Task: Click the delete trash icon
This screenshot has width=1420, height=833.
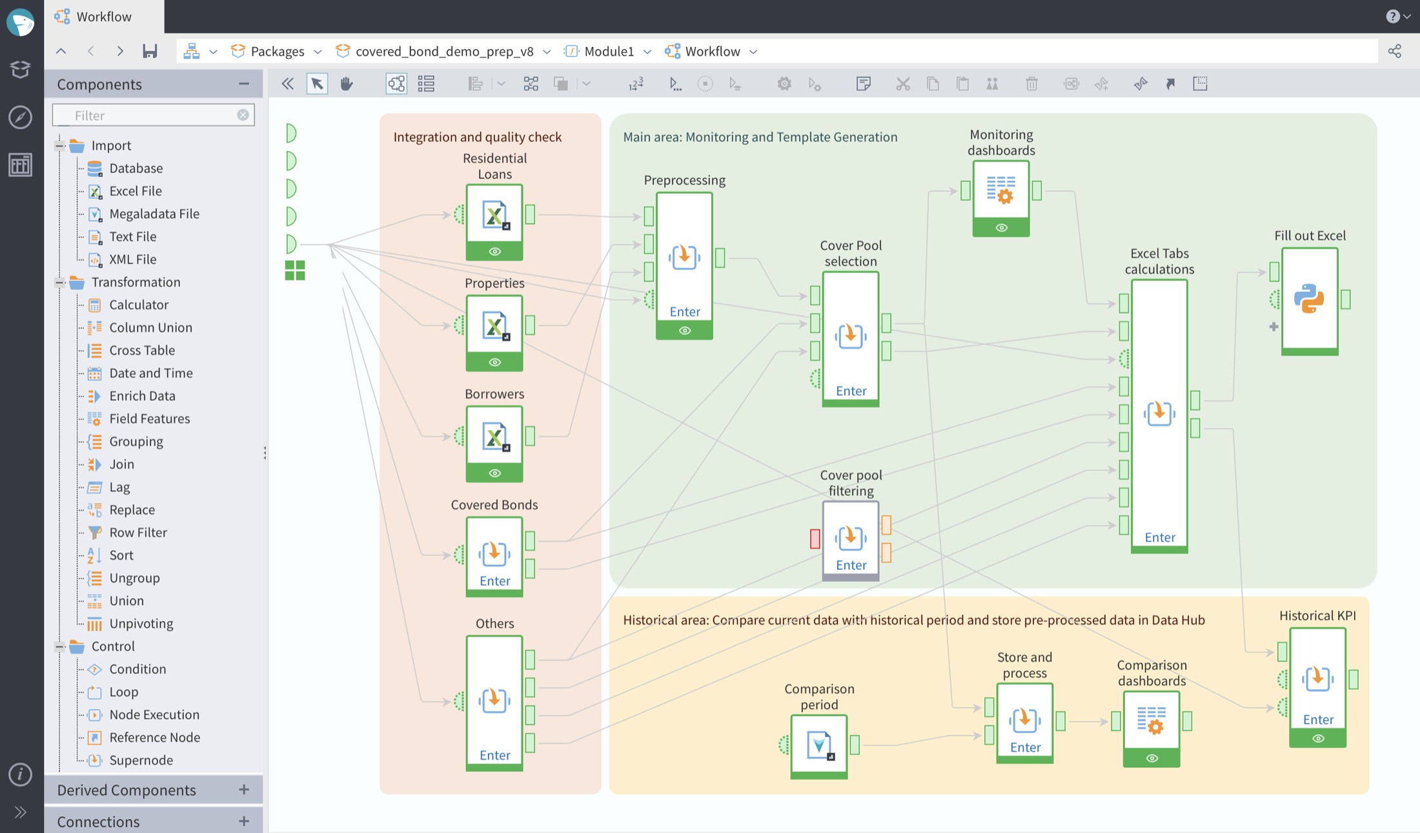Action: coord(1031,84)
